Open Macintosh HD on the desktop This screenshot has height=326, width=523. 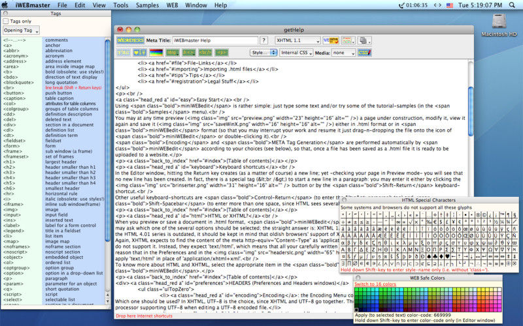[499, 25]
